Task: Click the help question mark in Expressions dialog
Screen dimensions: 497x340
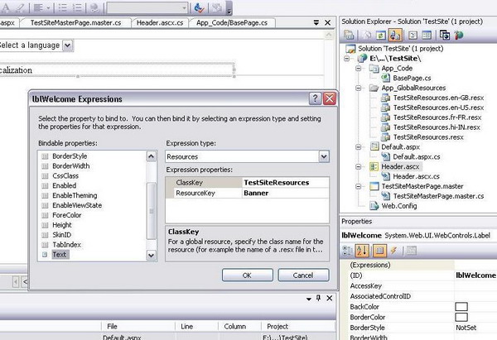Action: pos(315,98)
